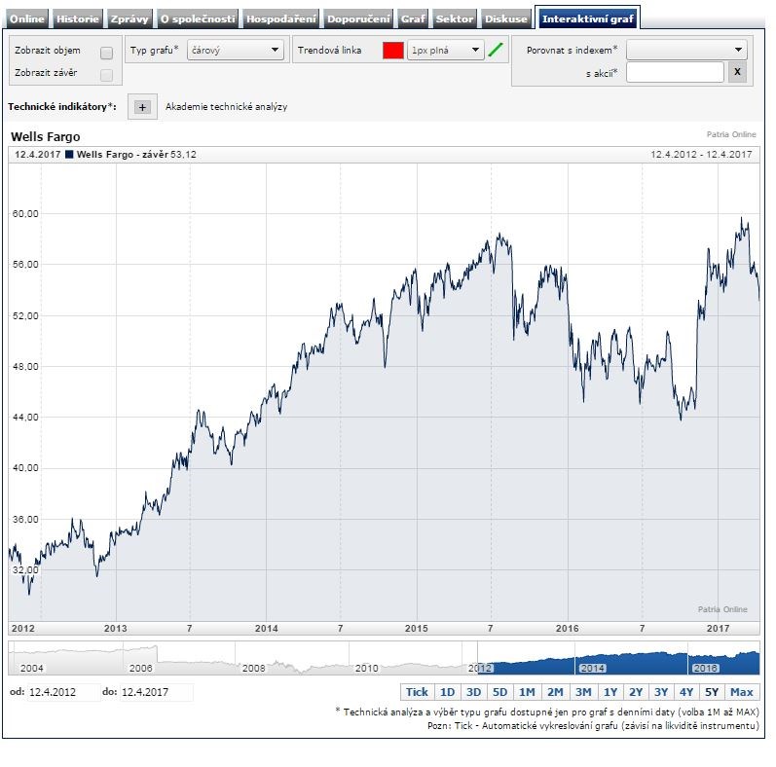Select the 1D range button

(x=447, y=692)
